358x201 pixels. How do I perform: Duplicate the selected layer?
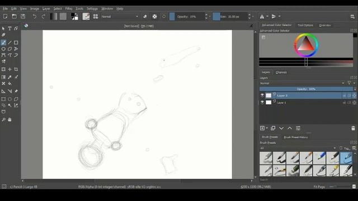coord(273,128)
